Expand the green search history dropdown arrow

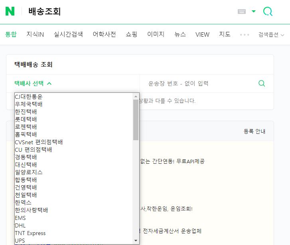tap(254, 11)
